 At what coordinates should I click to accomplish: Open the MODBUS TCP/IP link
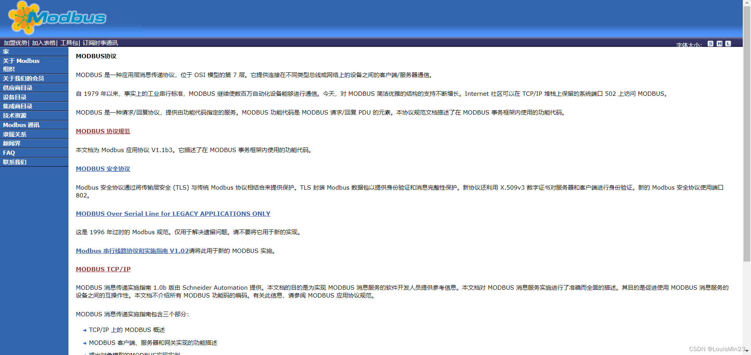click(x=103, y=269)
